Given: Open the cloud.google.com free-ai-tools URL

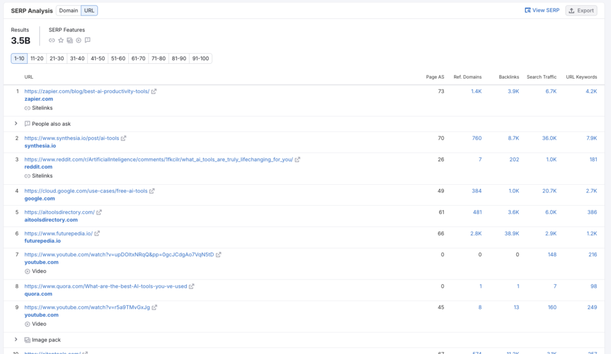Looking at the screenshot, I should (86, 191).
